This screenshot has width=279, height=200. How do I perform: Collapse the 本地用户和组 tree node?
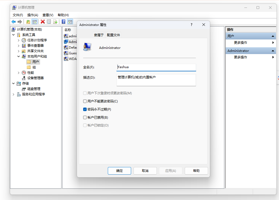pos(18,56)
